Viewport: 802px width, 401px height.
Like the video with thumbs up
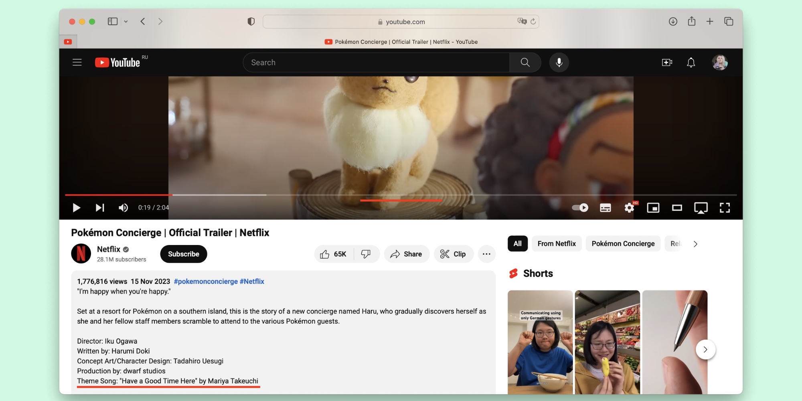pos(334,254)
